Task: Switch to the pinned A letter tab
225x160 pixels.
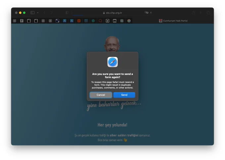Action: click(x=50, y=21)
